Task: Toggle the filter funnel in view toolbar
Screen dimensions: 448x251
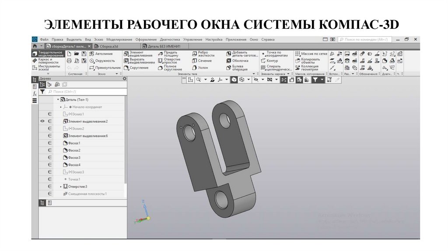Action: tap(315, 80)
